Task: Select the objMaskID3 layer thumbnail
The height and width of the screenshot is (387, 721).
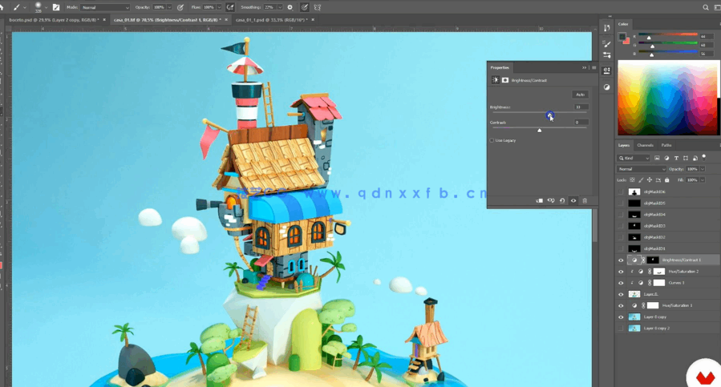Action: point(634,226)
